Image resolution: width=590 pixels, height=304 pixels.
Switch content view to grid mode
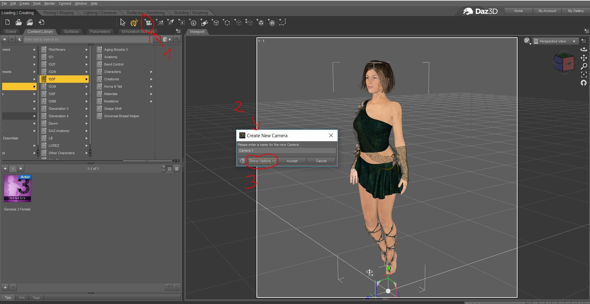tap(170, 169)
